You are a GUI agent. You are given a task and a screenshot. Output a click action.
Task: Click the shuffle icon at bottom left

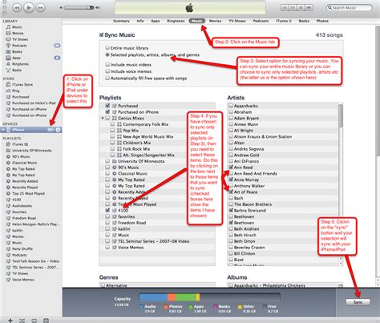[x=22, y=321]
